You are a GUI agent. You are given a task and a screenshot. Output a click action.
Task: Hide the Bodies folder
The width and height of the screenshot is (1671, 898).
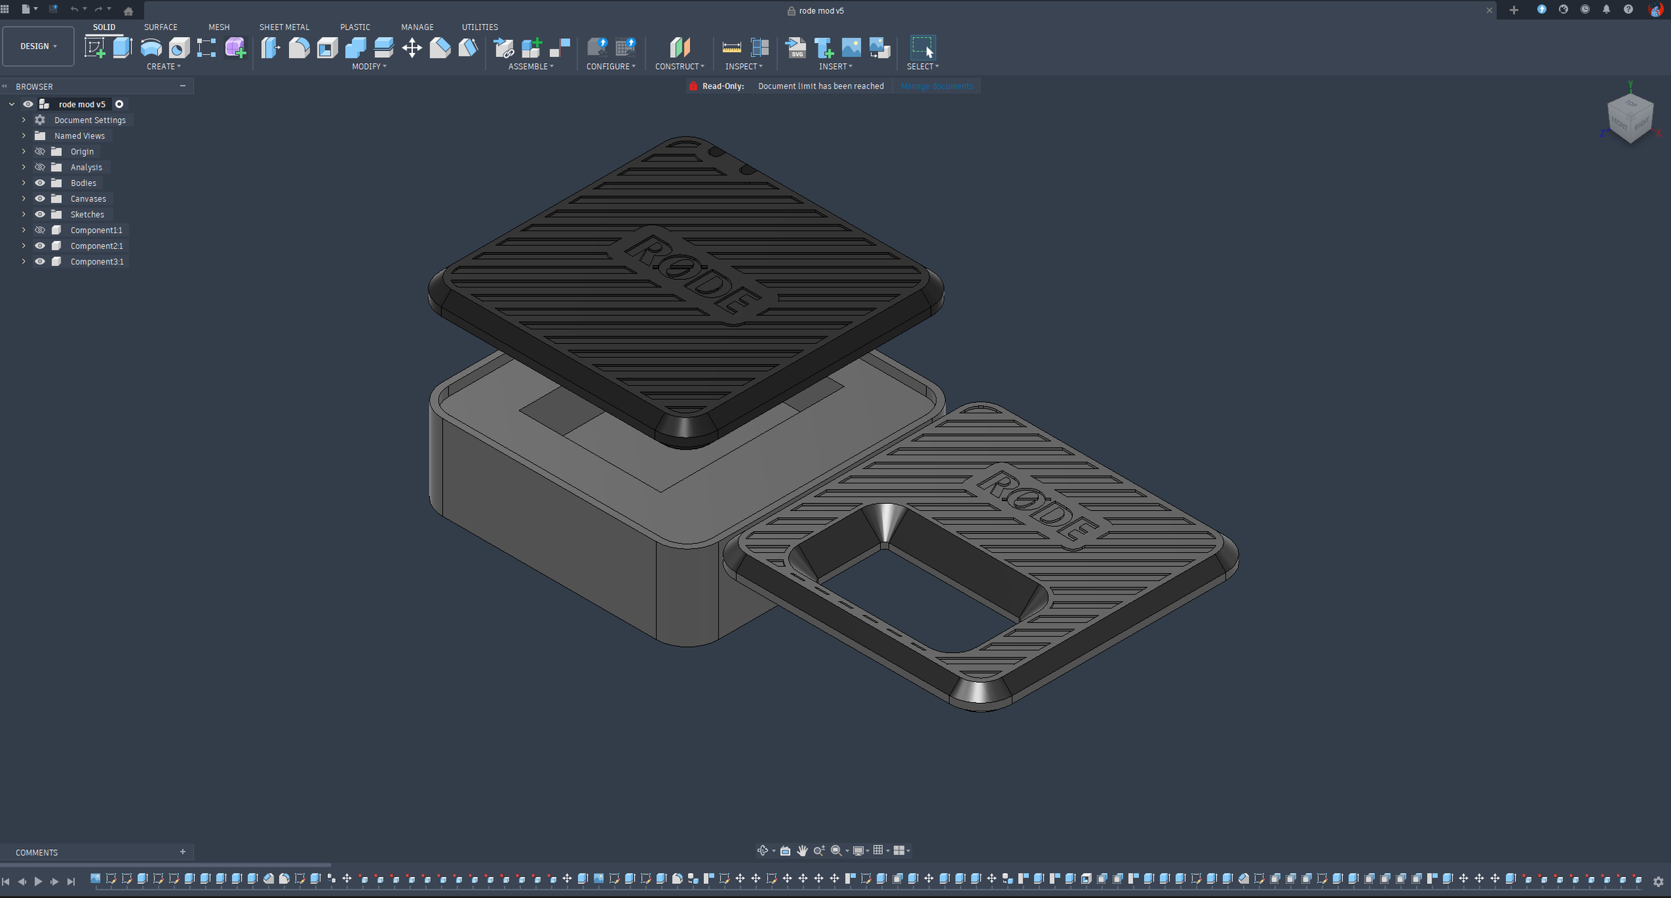40,183
